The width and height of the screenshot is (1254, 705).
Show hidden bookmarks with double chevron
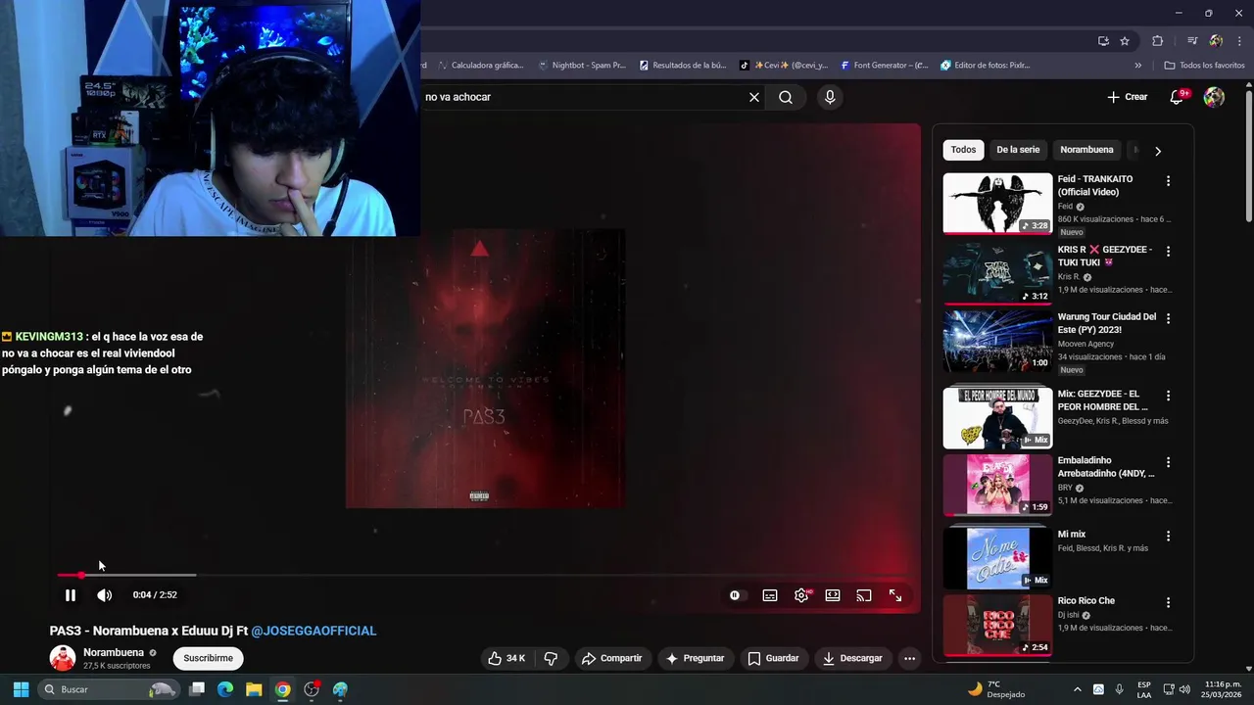click(x=1137, y=66)
